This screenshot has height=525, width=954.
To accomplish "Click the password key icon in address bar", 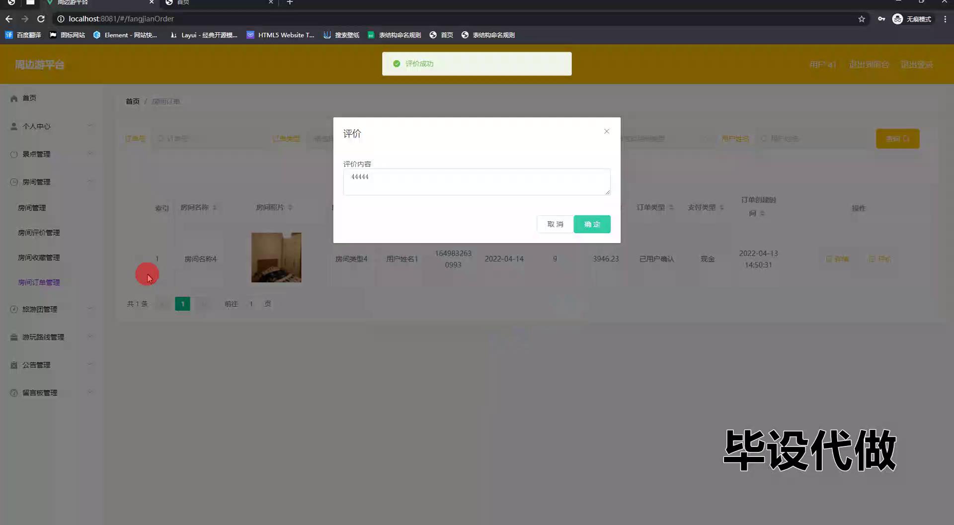I will click(x=881, y=19).
